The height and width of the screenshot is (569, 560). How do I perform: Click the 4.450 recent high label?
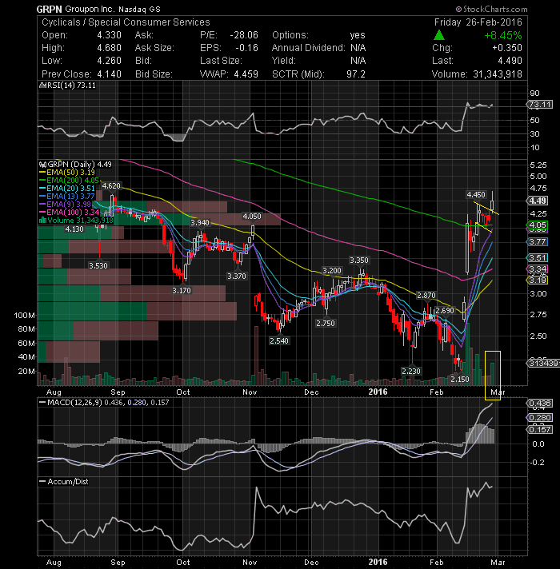tap(476, 195)
